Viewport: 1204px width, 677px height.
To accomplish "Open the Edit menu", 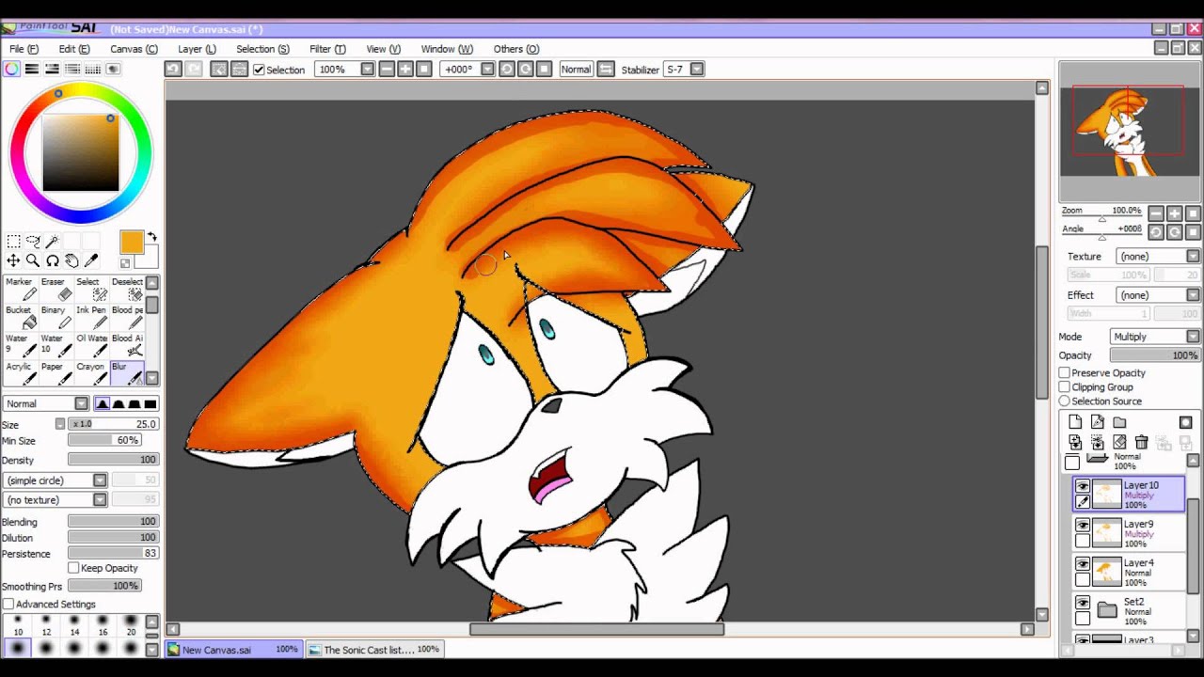I will pos(74,49).
